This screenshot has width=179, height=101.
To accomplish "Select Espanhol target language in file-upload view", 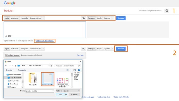I will click(x=107, y=49).
